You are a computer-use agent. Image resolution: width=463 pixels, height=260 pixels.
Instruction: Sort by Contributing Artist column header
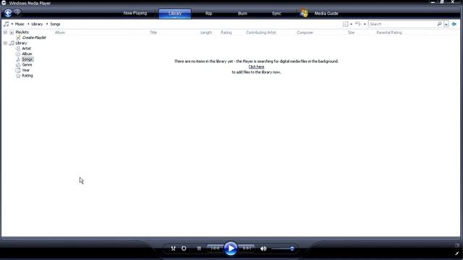[x=261, y=32]
